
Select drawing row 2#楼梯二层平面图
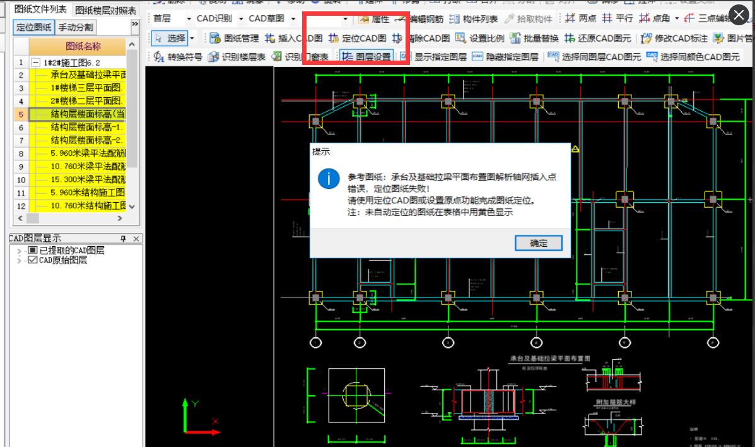78,101
